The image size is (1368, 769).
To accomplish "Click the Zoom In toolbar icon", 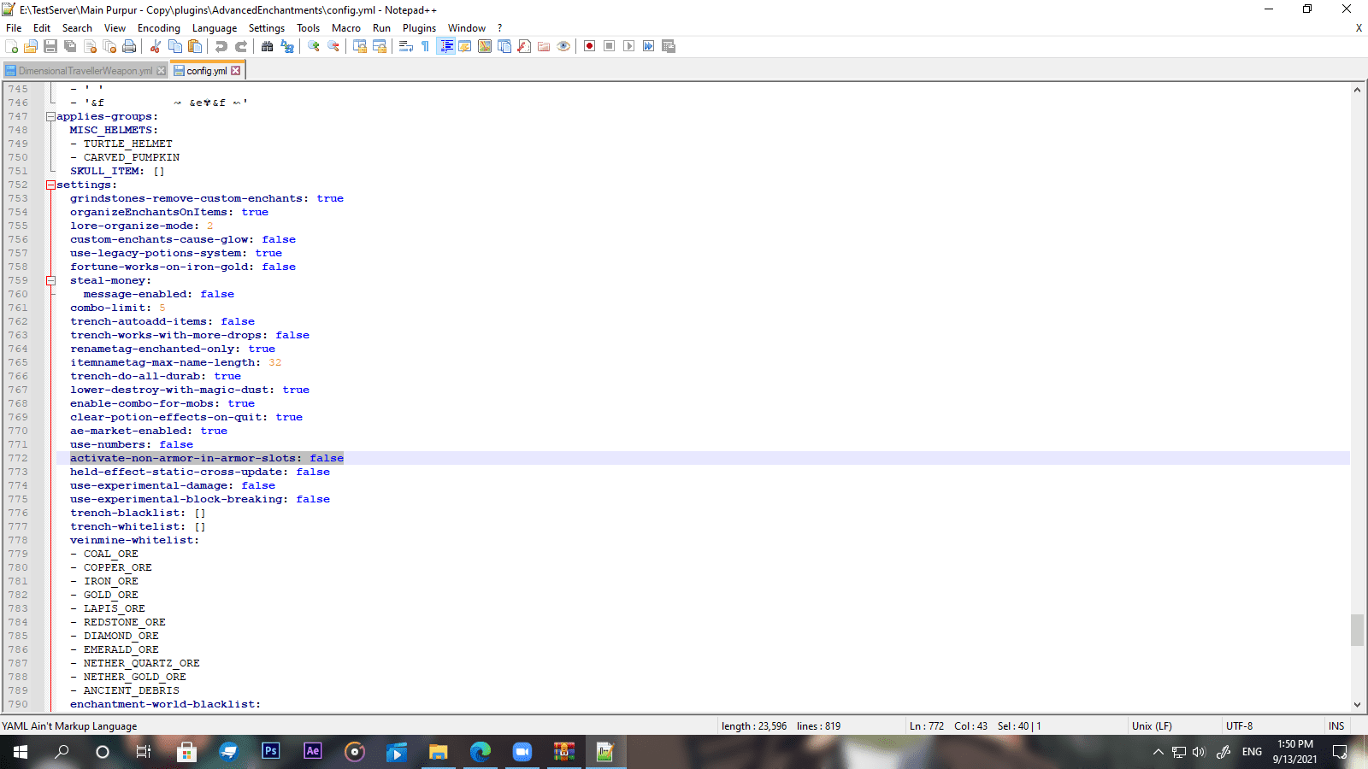I will 314,46.
